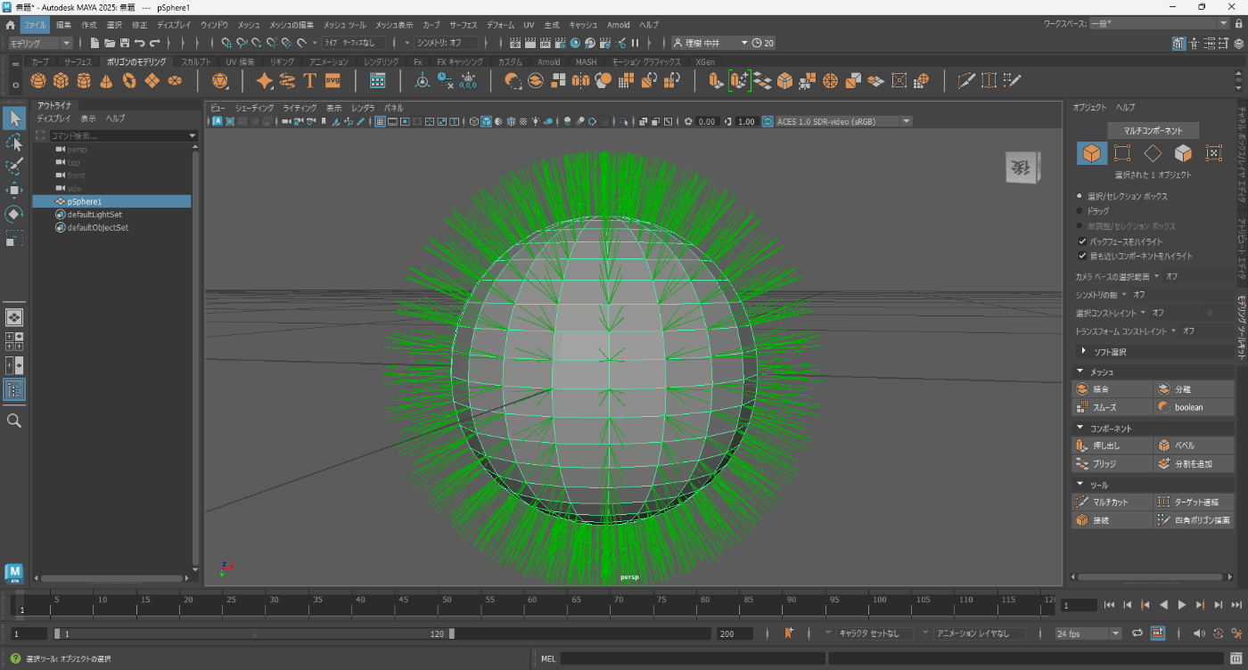This screenshot has width=1248, height=670.
Task: Open the 24 fps frame rate dropdown
Action: click(x=1088, y=633)
